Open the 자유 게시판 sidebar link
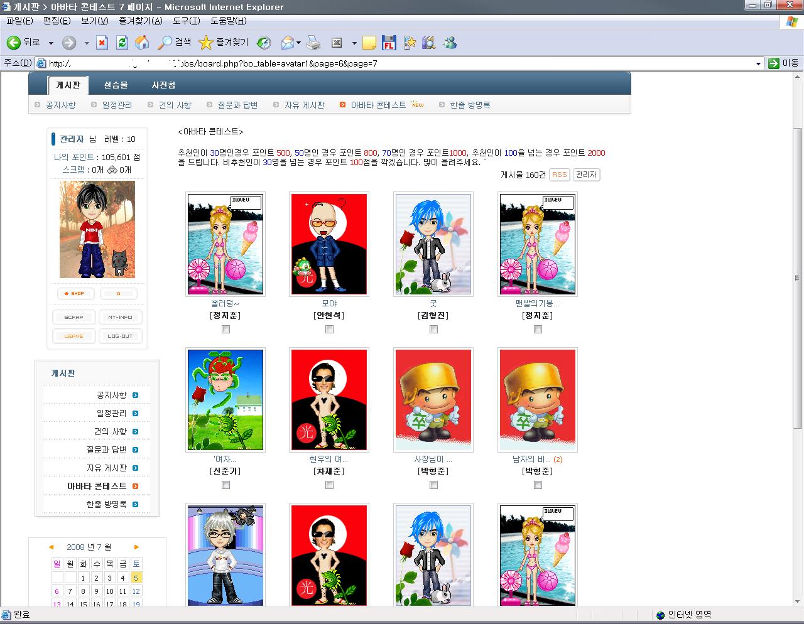Image resolution: width=804 pixels, height=624 pixels. 107,468
